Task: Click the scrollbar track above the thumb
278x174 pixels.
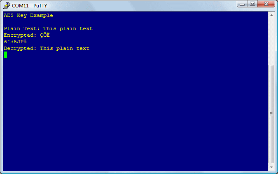Action: (x=271, y=42)
